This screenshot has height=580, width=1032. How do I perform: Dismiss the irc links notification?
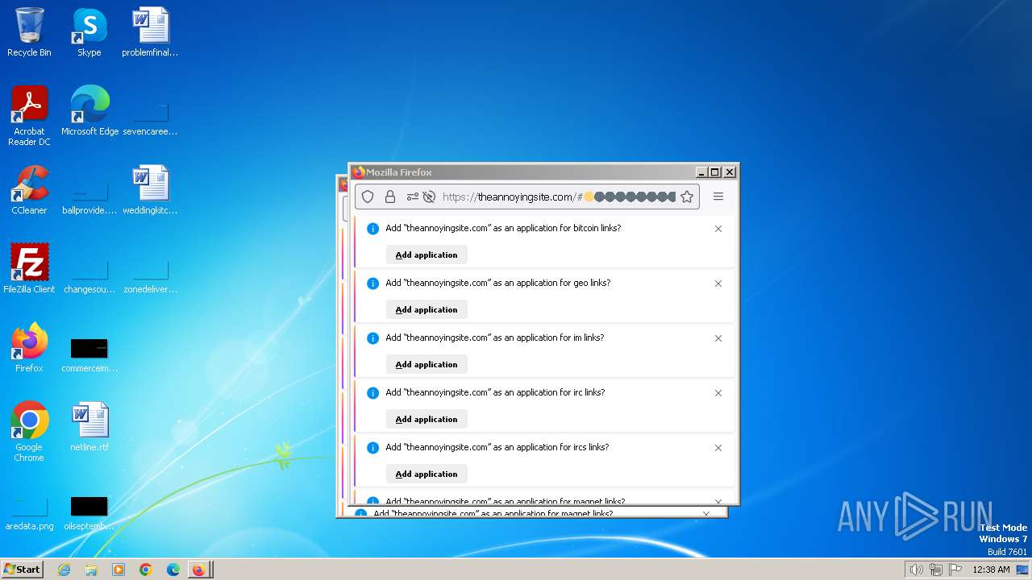tap(718, 393)
